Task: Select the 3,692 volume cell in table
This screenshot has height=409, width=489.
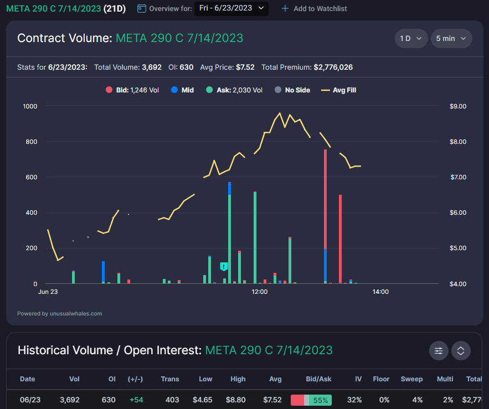Action: [x=70, y=400]
